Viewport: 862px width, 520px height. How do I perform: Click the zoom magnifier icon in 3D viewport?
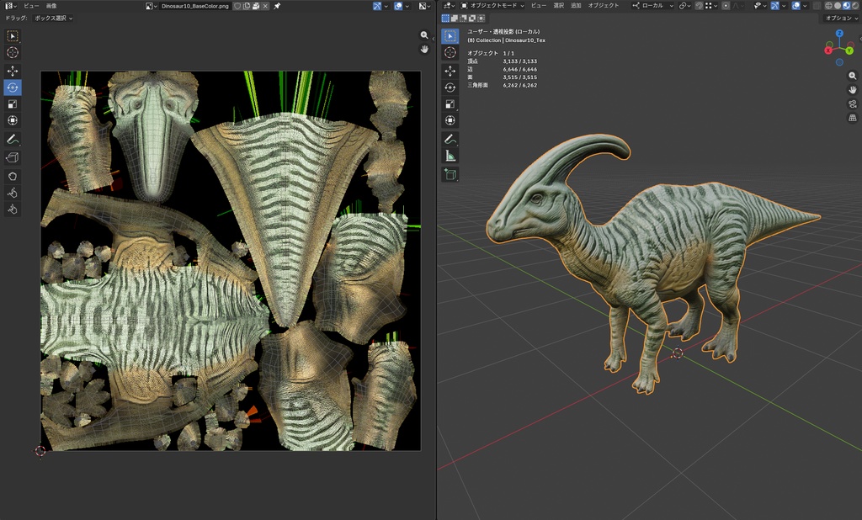(852, 76)
